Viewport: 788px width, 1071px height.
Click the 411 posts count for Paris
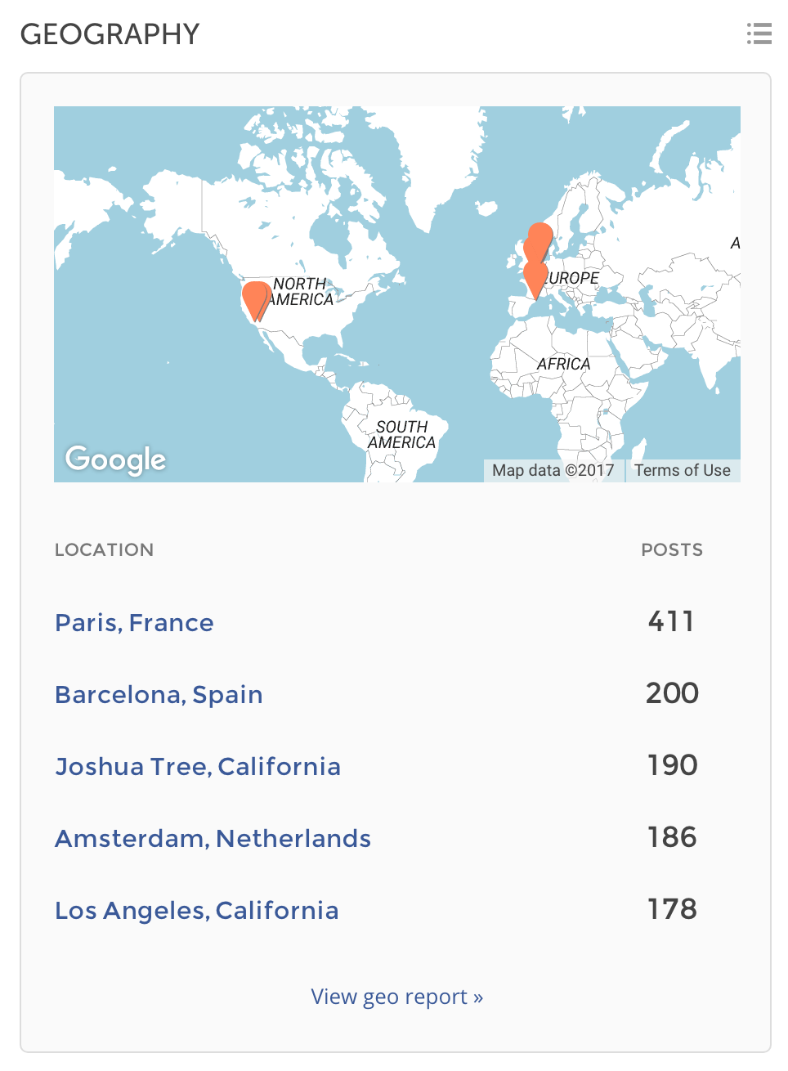(671, 621)
